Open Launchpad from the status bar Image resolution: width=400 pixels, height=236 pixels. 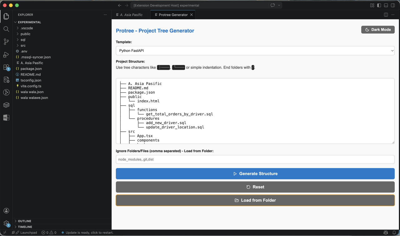(24, 233)
